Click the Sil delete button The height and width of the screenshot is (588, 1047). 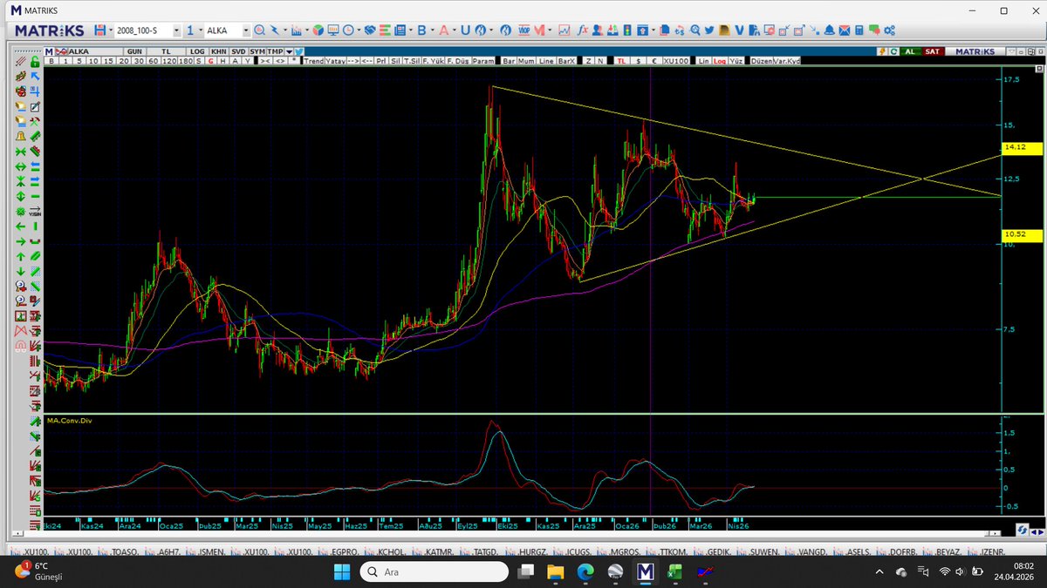pyautogui.click(x=395, y=61)
